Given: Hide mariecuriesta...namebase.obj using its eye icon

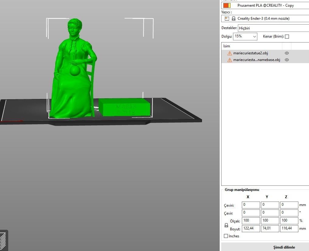Looking at the screenshot, I should [x=287, y=60].
